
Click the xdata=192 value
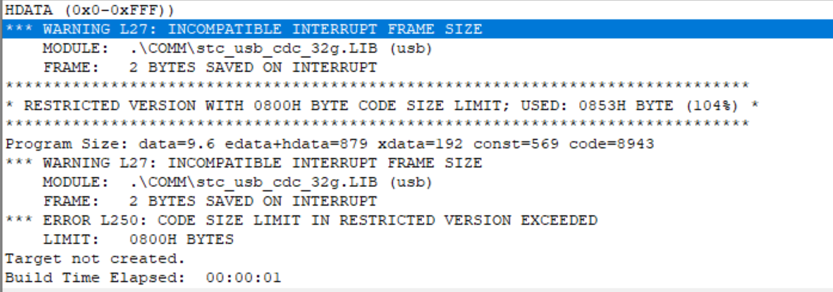pos(420,144)
